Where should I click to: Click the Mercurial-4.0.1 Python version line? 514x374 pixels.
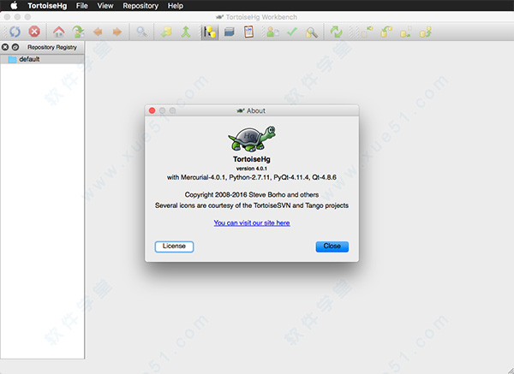click(252, 177)
